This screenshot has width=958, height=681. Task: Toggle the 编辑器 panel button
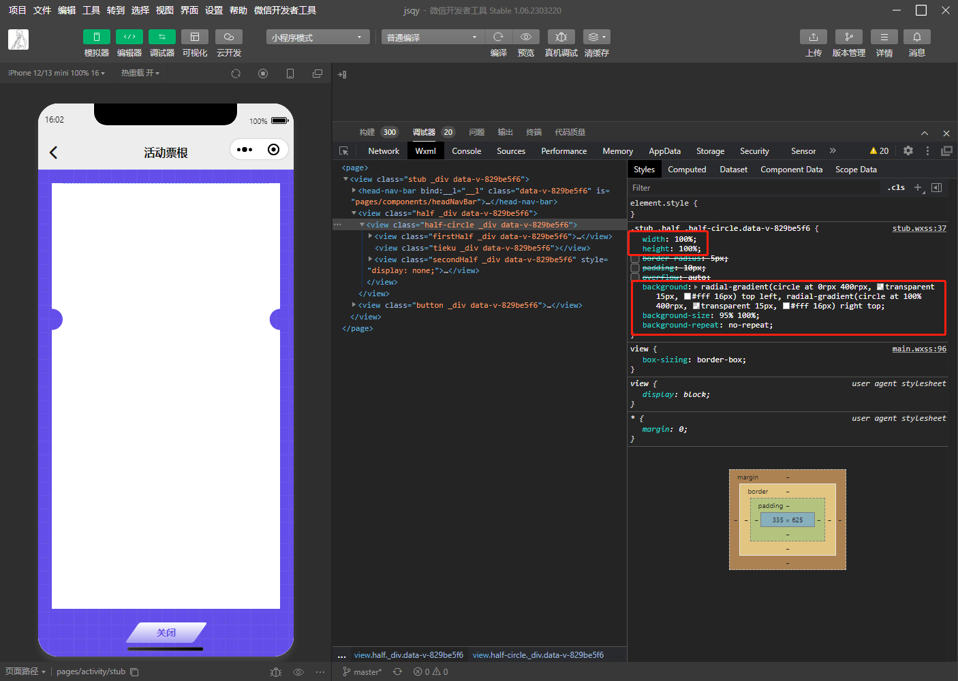129,37
